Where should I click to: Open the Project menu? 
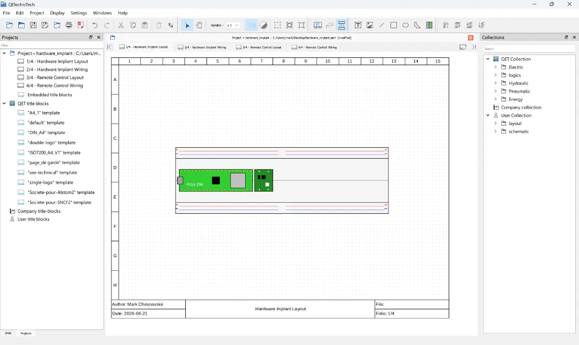(x=37, y=13)
